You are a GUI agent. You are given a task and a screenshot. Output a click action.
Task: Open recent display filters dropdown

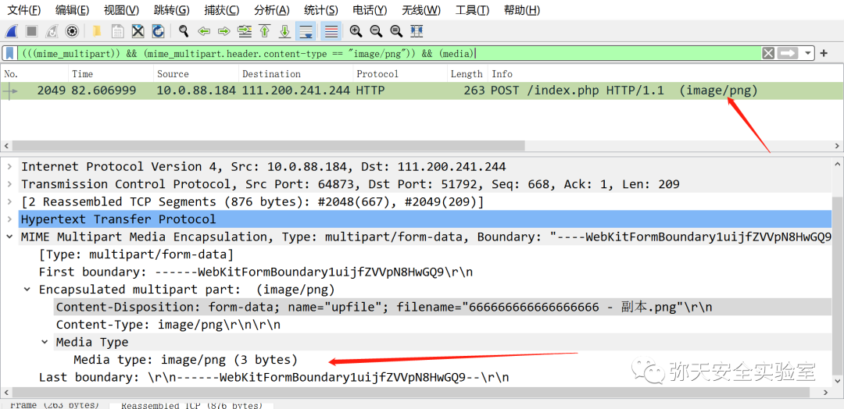[x=807, y=53]
